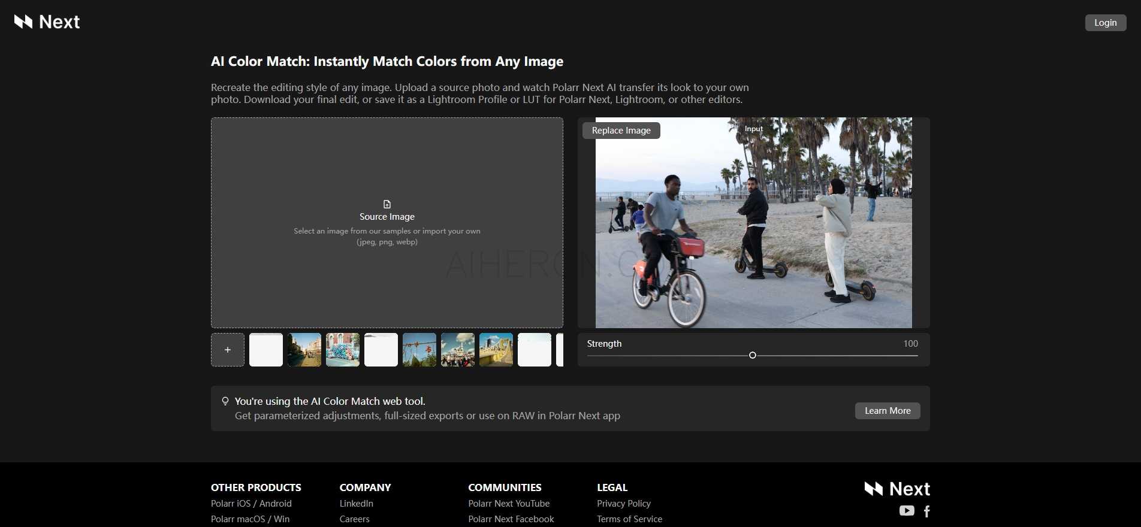1141x527 pixels.
Task: Click the Source Image drop zone
Action: [x=387, y=223]
